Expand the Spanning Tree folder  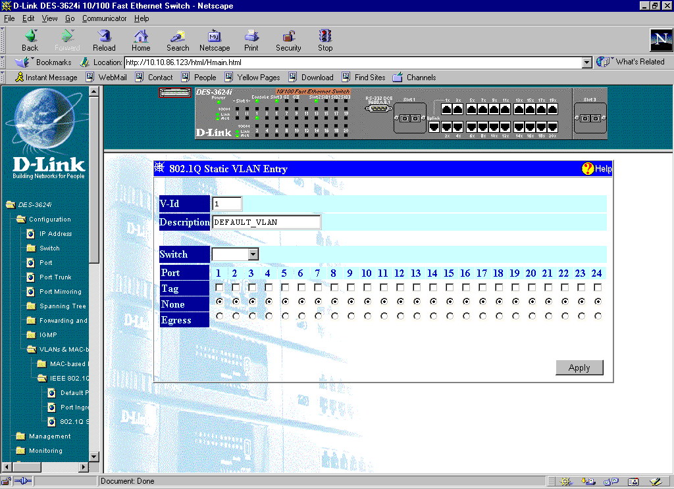(x=30, y=306)
